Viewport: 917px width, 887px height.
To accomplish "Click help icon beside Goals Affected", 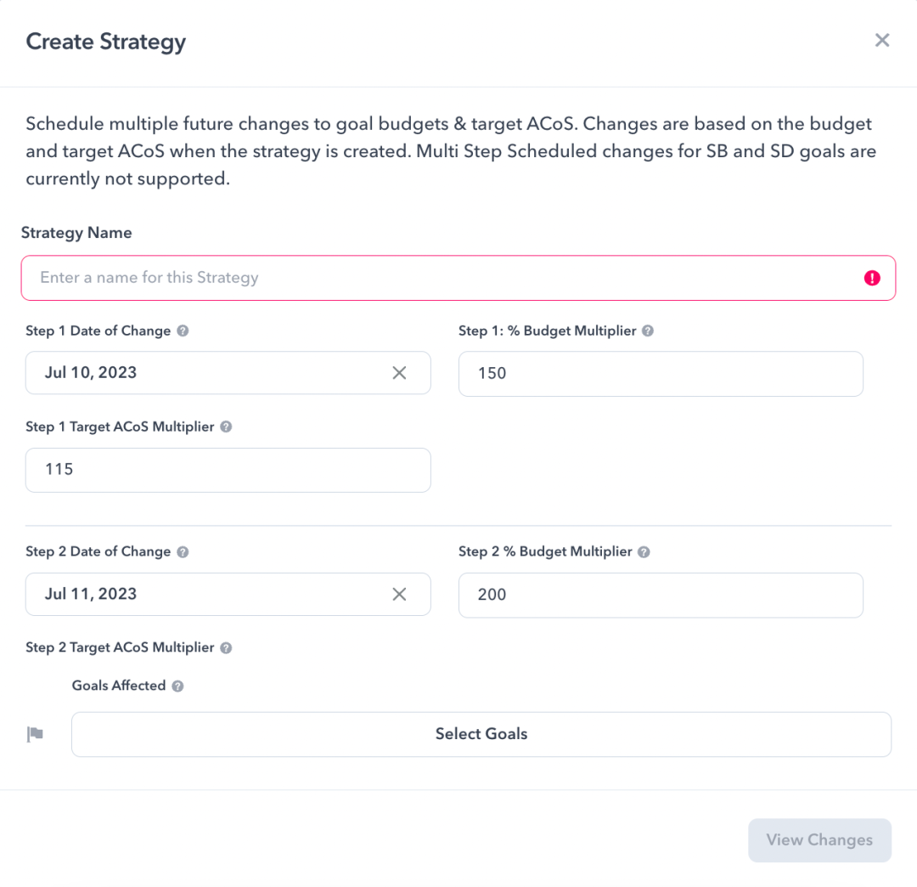I will [177, 686].
